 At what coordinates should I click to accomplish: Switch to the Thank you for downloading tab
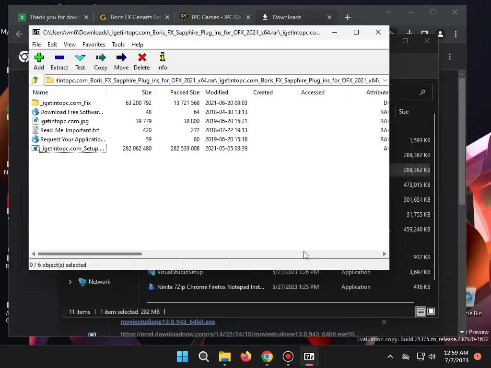coord(54,17)
